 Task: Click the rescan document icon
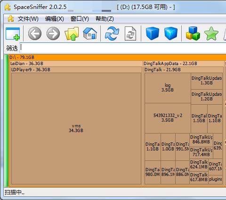(x=130, y=33)
